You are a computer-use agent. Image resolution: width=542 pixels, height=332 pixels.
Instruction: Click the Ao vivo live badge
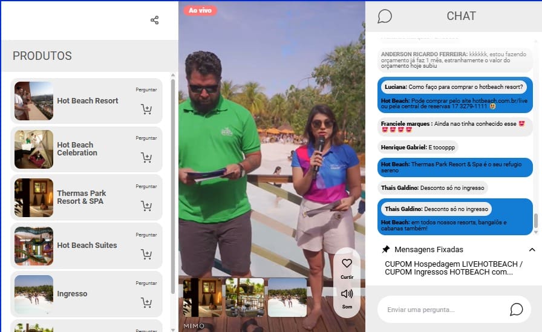[200, 10]
